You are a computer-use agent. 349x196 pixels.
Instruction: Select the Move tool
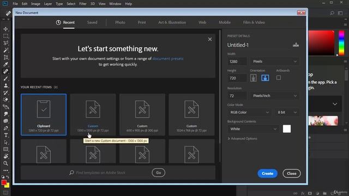click(x=5, y=29)
